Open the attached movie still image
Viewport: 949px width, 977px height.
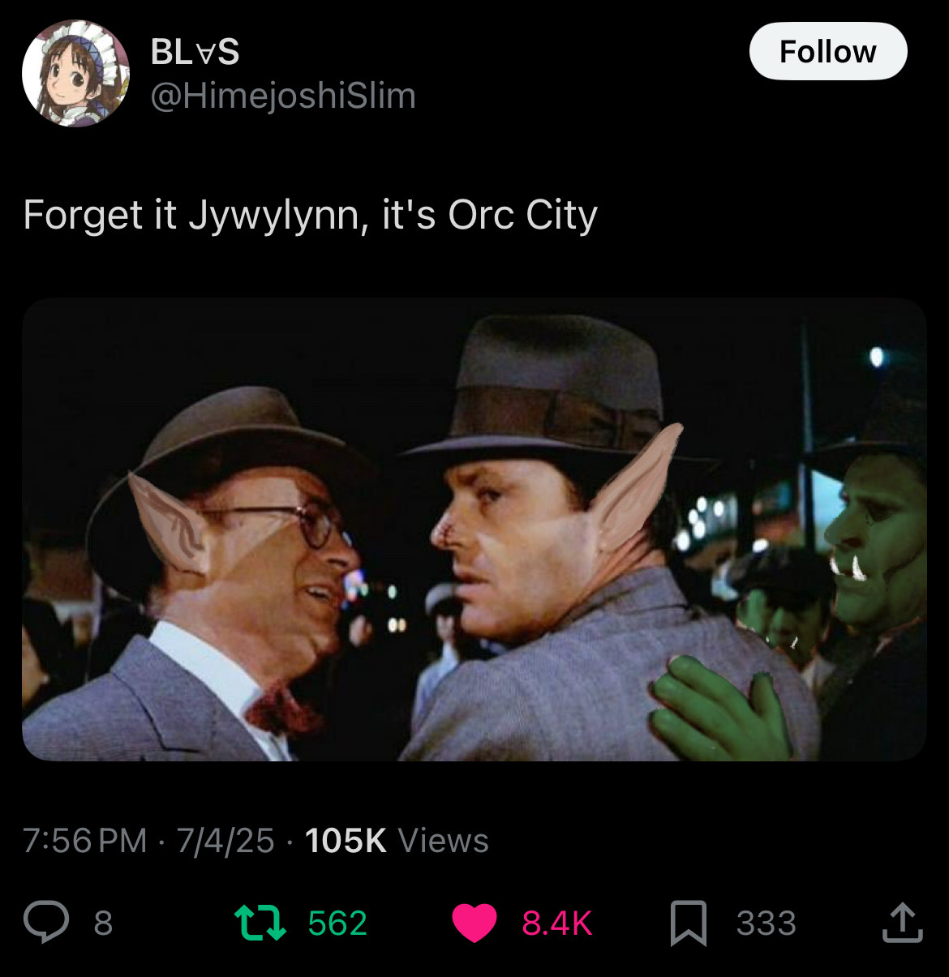tap(474, 529)
